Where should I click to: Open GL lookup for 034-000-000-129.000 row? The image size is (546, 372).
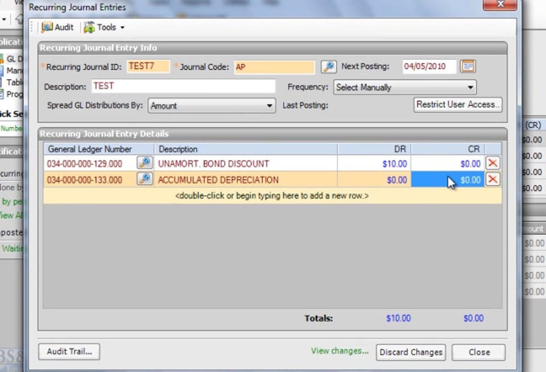click(144, 163)
